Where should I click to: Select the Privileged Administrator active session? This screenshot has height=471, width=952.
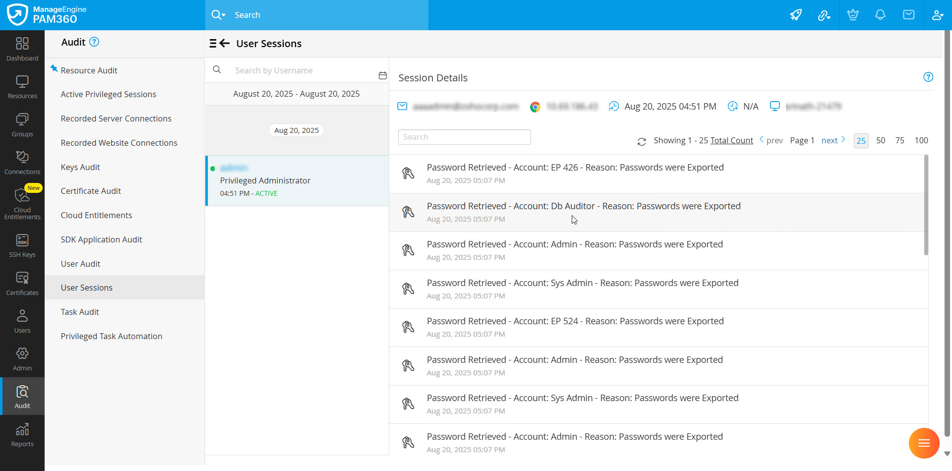coord(297,181)
